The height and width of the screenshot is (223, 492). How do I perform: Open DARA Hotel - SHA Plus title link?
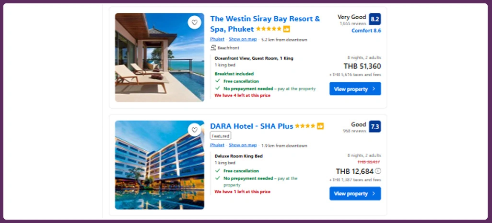click(x=251, y=126)
